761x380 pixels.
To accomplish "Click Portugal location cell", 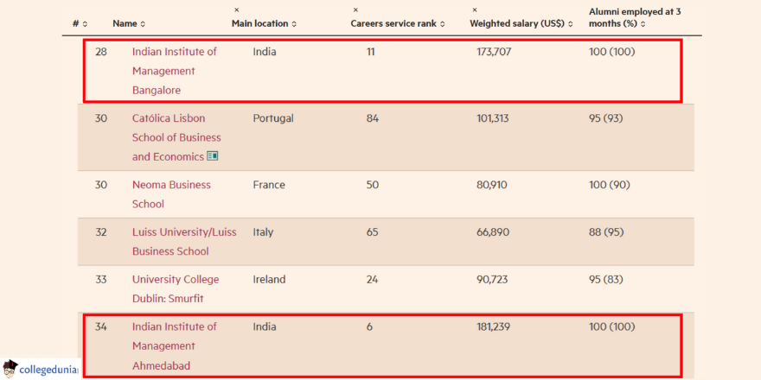I will pyautogui.click(x=273, y=119).
